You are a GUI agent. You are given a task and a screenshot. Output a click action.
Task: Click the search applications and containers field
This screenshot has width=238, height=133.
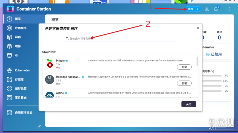click(121, 39)
